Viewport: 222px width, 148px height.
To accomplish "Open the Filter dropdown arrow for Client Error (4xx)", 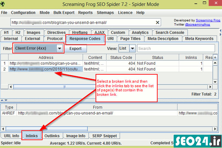I will (x=60, y=48).
